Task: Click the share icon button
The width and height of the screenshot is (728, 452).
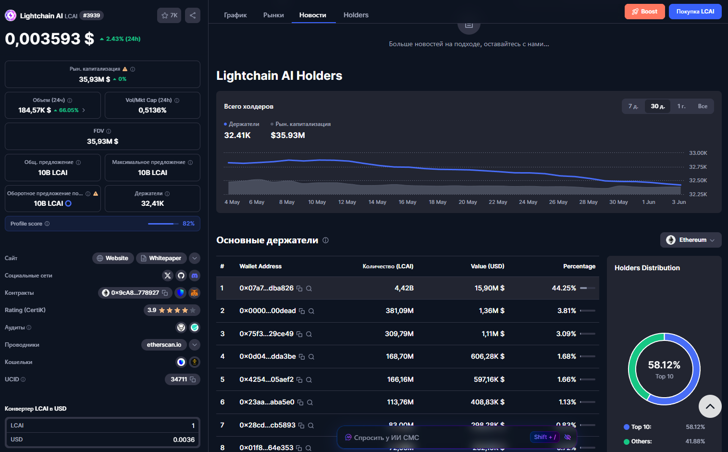Action: pos(193,15)
